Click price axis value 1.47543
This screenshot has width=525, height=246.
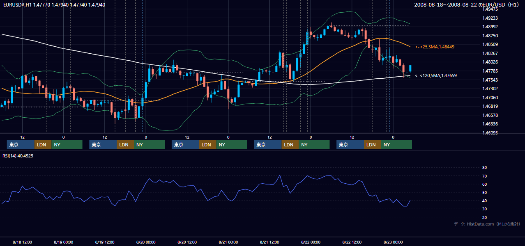490,80
